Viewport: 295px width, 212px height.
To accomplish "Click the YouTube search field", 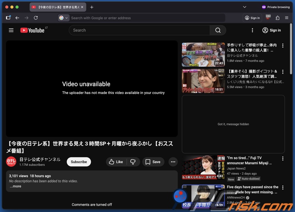I will 139,30.
